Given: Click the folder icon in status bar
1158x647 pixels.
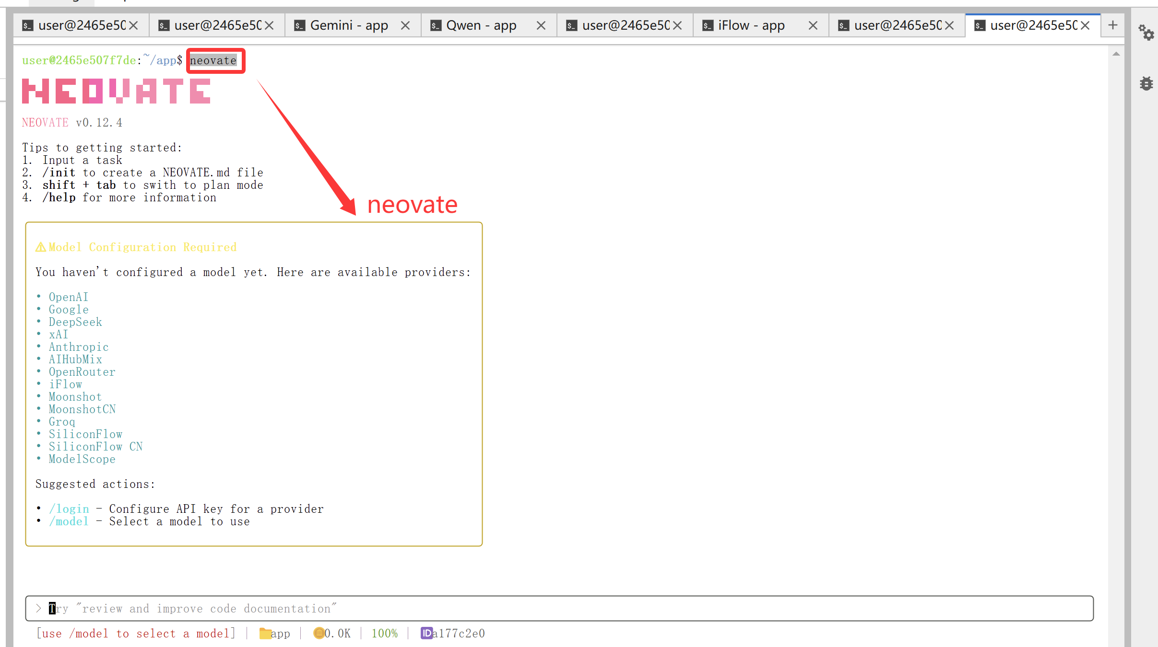Looking at the screenshot, I should (x=265, y=634).
